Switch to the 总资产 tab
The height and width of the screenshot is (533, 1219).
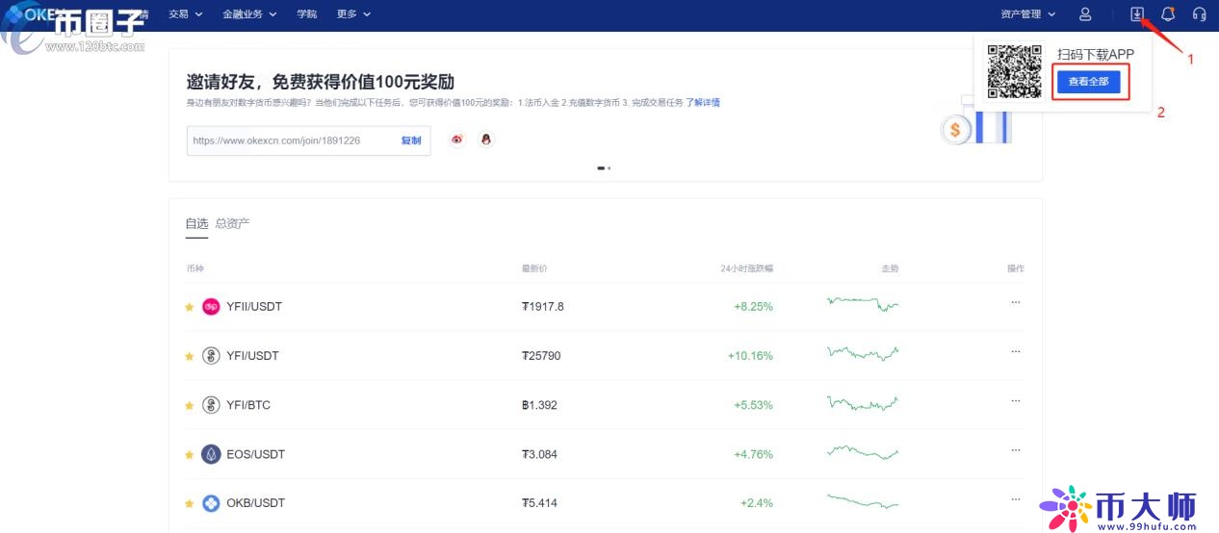(x=232, y=223)
